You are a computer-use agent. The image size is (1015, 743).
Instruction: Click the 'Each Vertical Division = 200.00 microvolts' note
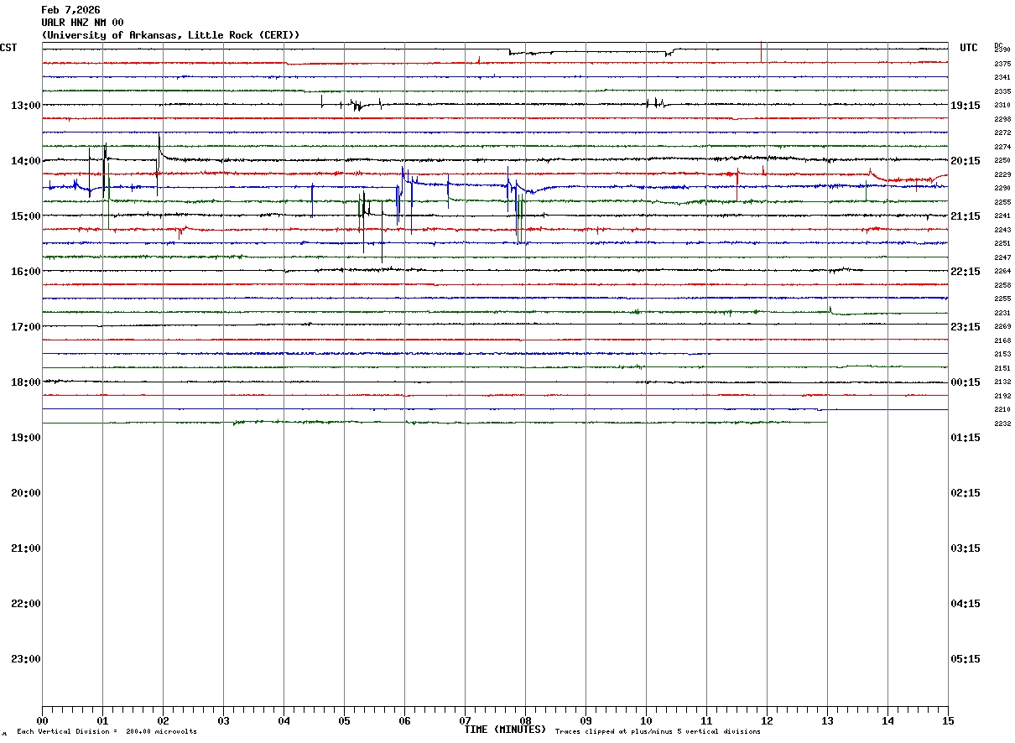(107, 732)
